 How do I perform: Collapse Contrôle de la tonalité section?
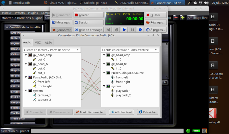click(7, 27)
